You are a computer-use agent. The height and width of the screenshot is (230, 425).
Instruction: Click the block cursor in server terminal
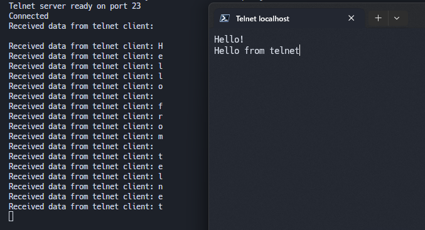(11, 216)
